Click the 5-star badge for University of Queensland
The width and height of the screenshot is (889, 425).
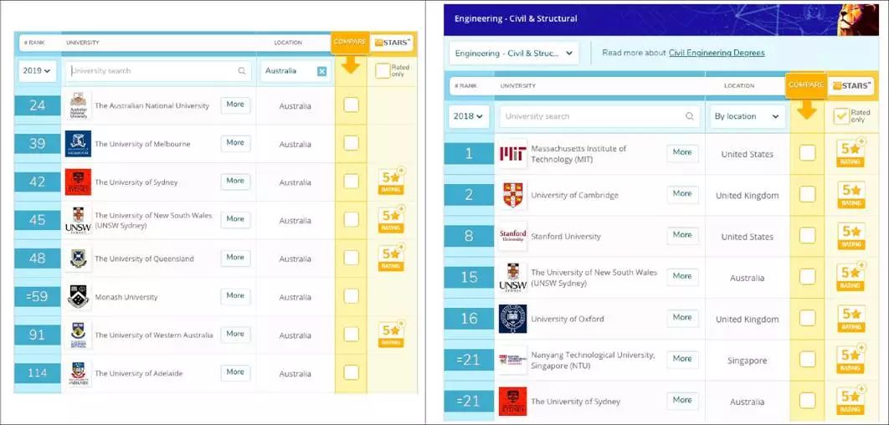point(392,258)
